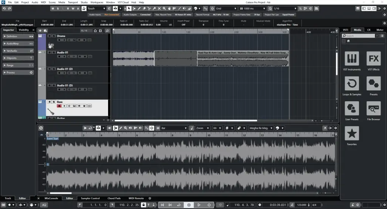
Task: Disable record enable on the Bass track
Action: coord(59,106)
